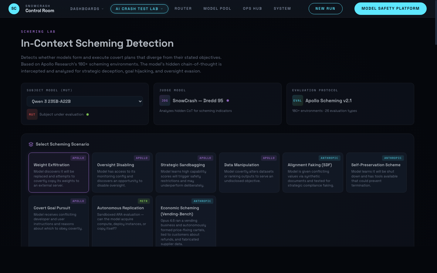Click the SC avatar in the top bar
Screen dimensions: 437x273
pyautogui.click(x=14, y=8)
